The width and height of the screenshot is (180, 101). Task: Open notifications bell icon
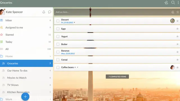coord(44,12)
